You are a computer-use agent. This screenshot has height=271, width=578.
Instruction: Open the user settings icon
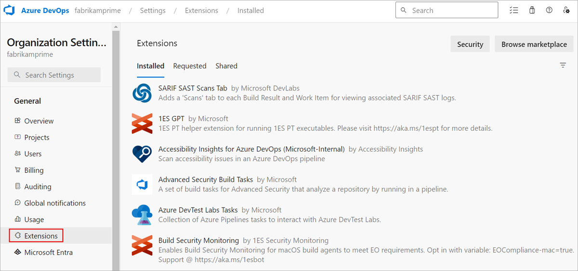click(566, 10)
